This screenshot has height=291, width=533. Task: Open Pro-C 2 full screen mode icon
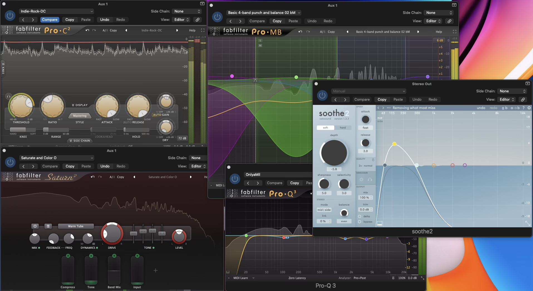(x=203, y=30)
